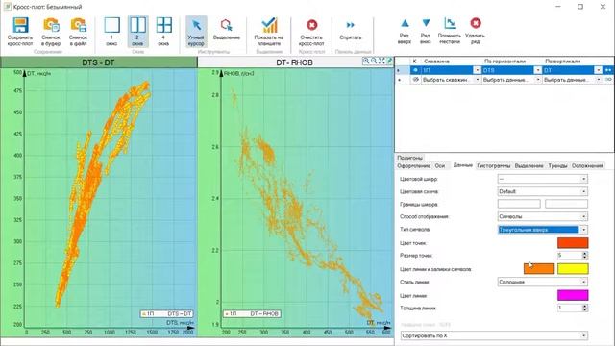Screen dimensions: 615x346
Task: Click the magenta Цвет линии swatch
Action: 573,295
